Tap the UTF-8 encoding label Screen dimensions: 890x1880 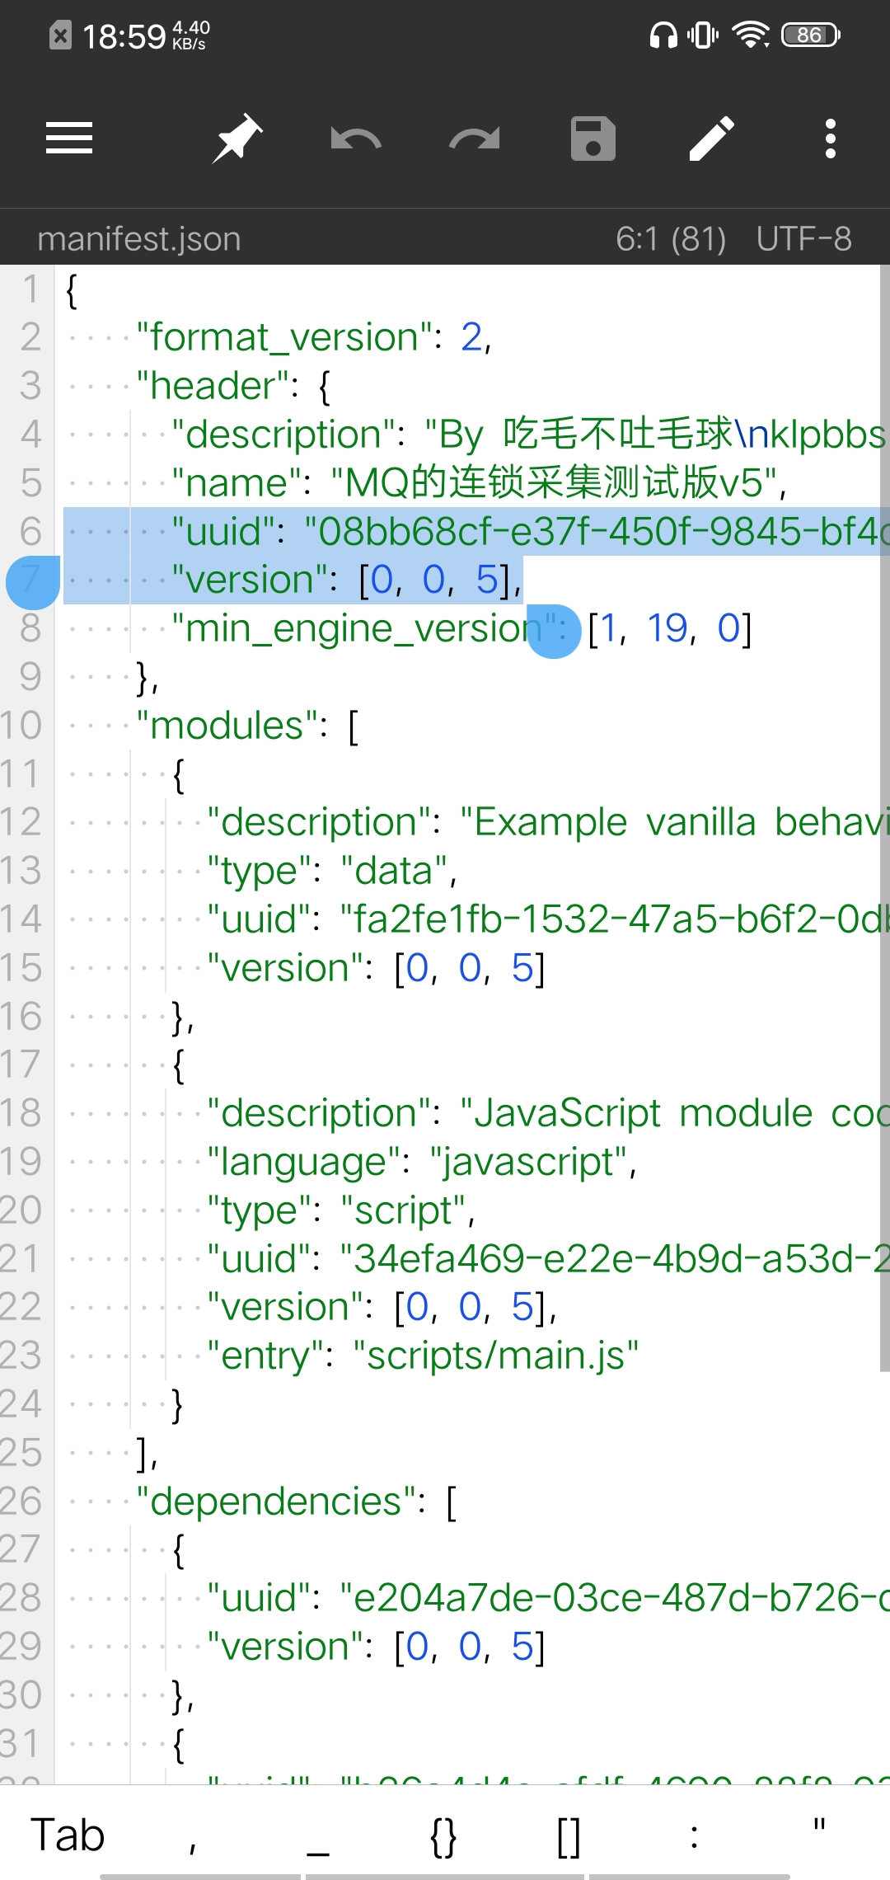(804, 239)
